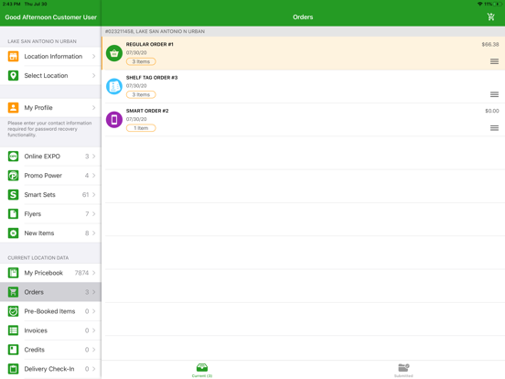The width and height of the screenshot is (505, 379).
Task: Click the Pre-Booked Items clock icon
Action: 13,311
